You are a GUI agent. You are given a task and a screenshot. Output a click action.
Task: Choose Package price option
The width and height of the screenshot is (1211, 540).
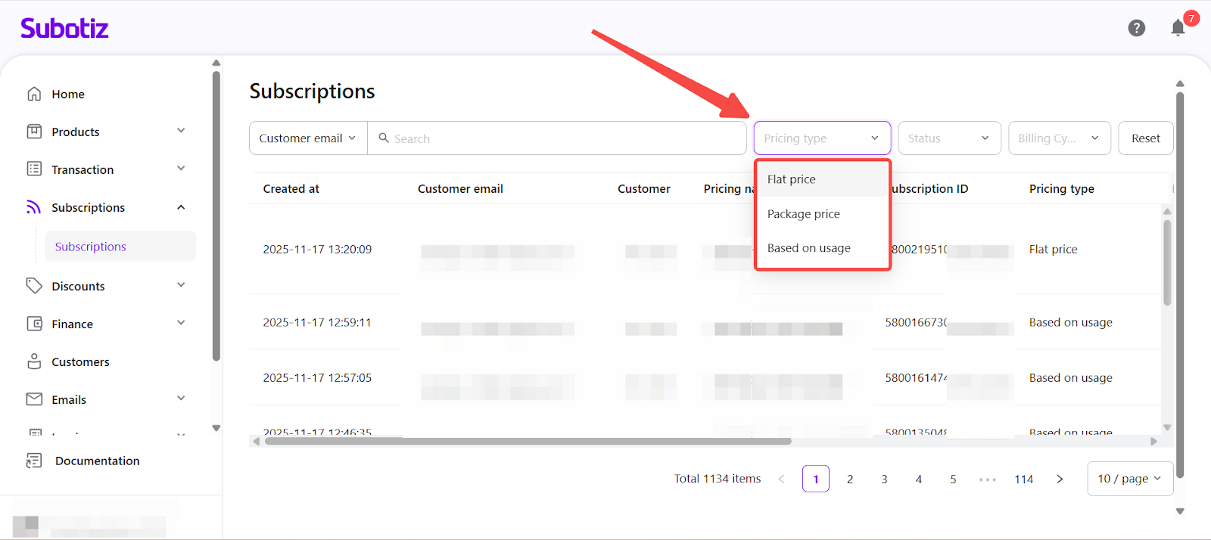804,214
